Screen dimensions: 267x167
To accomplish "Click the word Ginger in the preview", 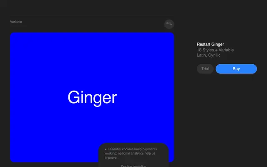I will pos(92,98).
